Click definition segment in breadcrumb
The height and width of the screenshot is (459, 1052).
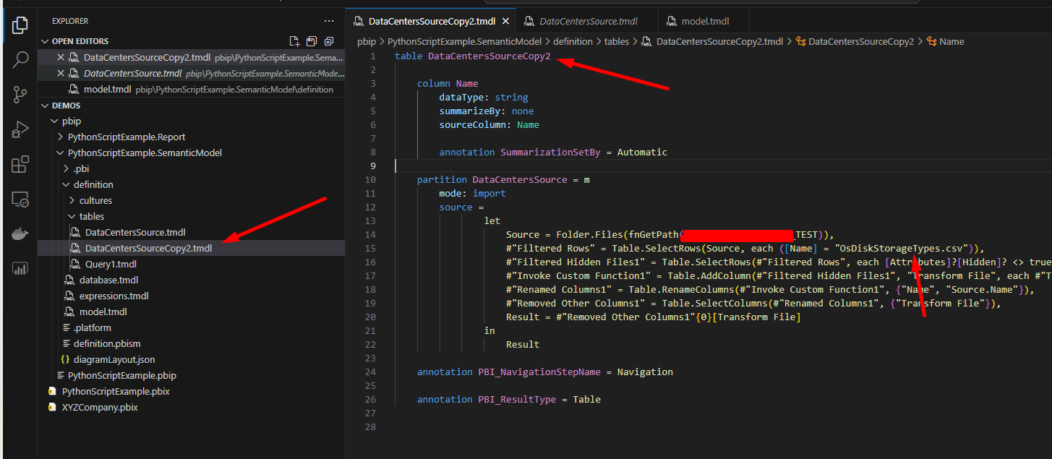573,42
